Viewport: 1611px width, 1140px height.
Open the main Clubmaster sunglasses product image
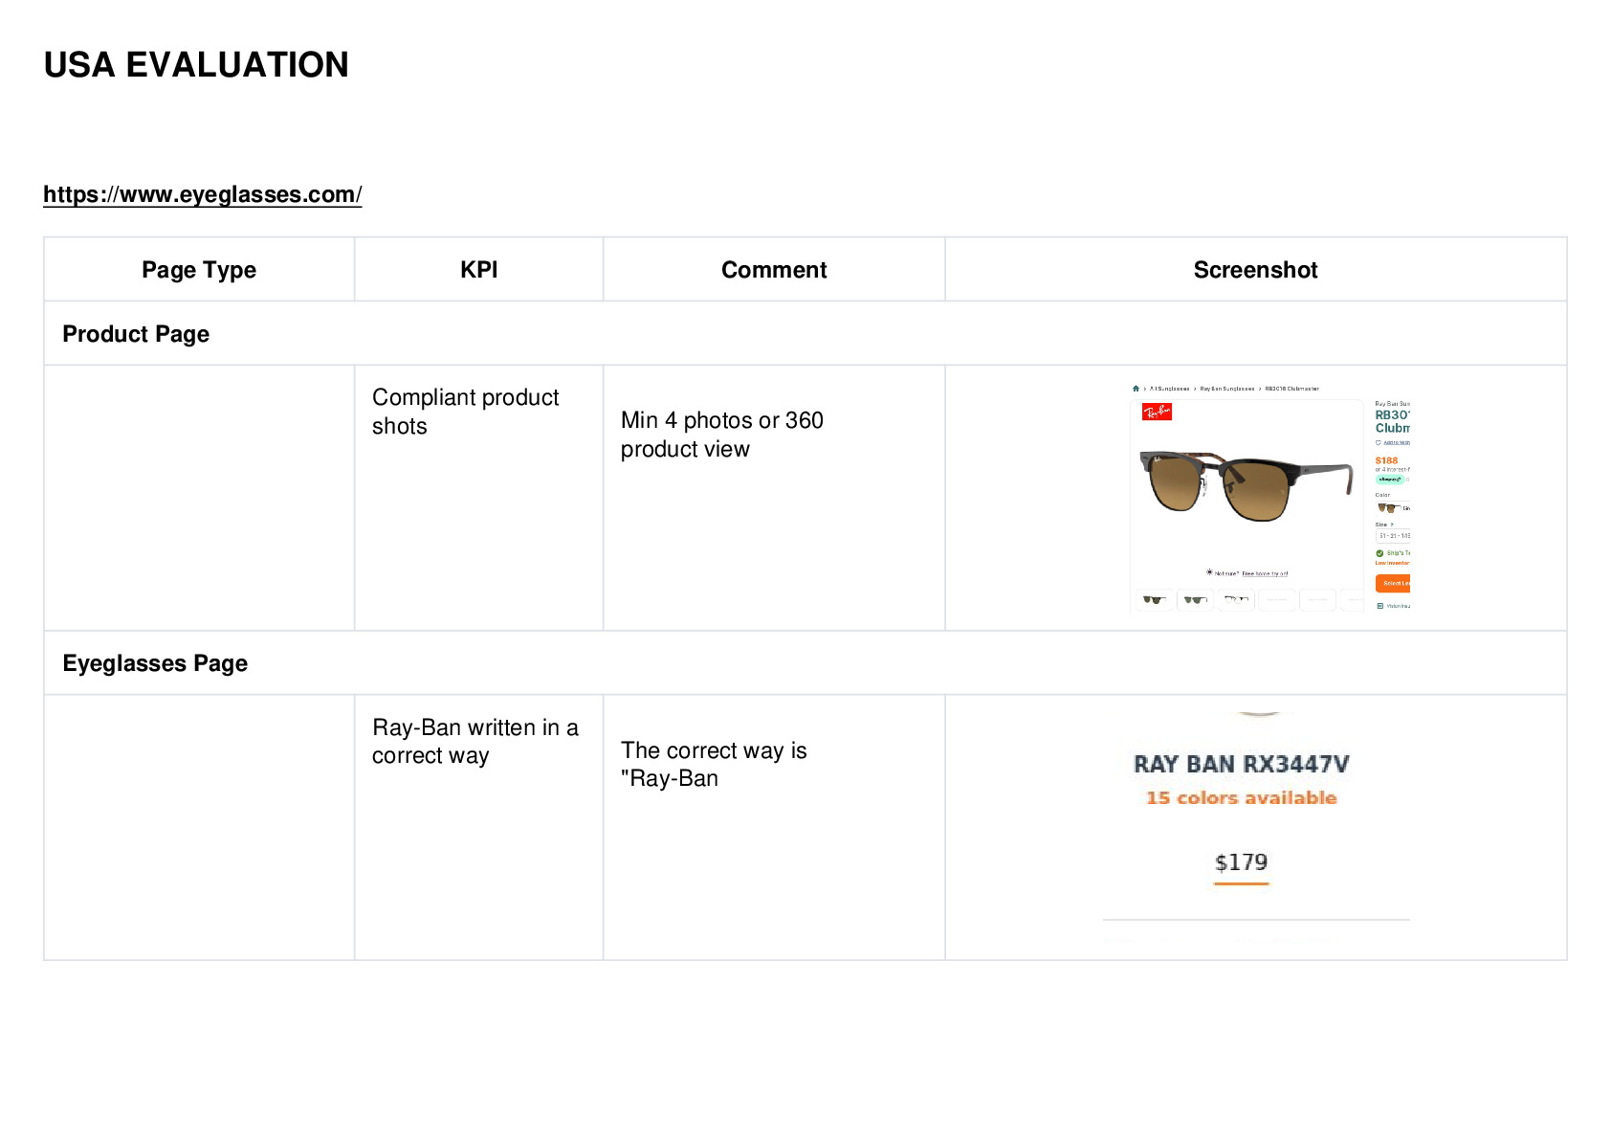(1247, 485)
